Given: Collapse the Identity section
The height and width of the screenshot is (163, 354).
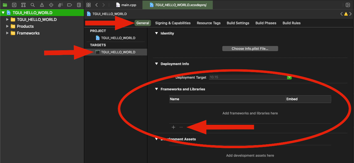Looking at the screenshot, I should [156, 33].
